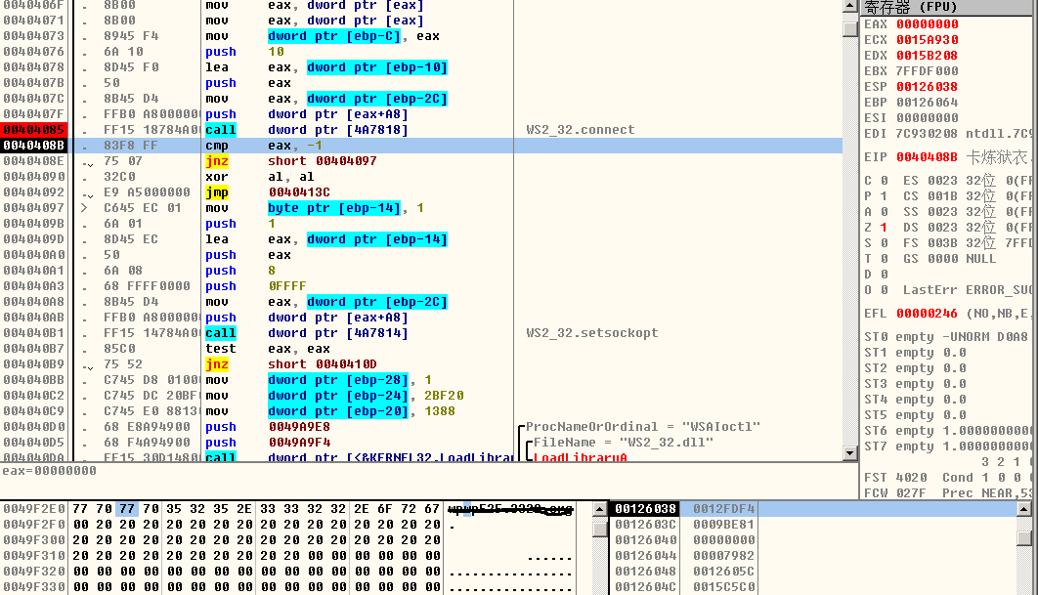Screen dimensions: 1038x595
Task: Click the stack pane scrollbar thumb
Action: pos(1023,537)
